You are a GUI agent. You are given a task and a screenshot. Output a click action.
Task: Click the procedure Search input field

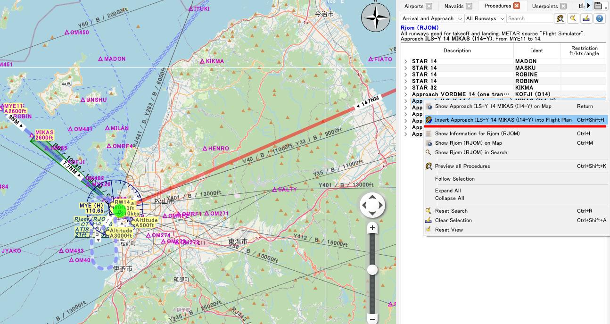click(529, 18)
